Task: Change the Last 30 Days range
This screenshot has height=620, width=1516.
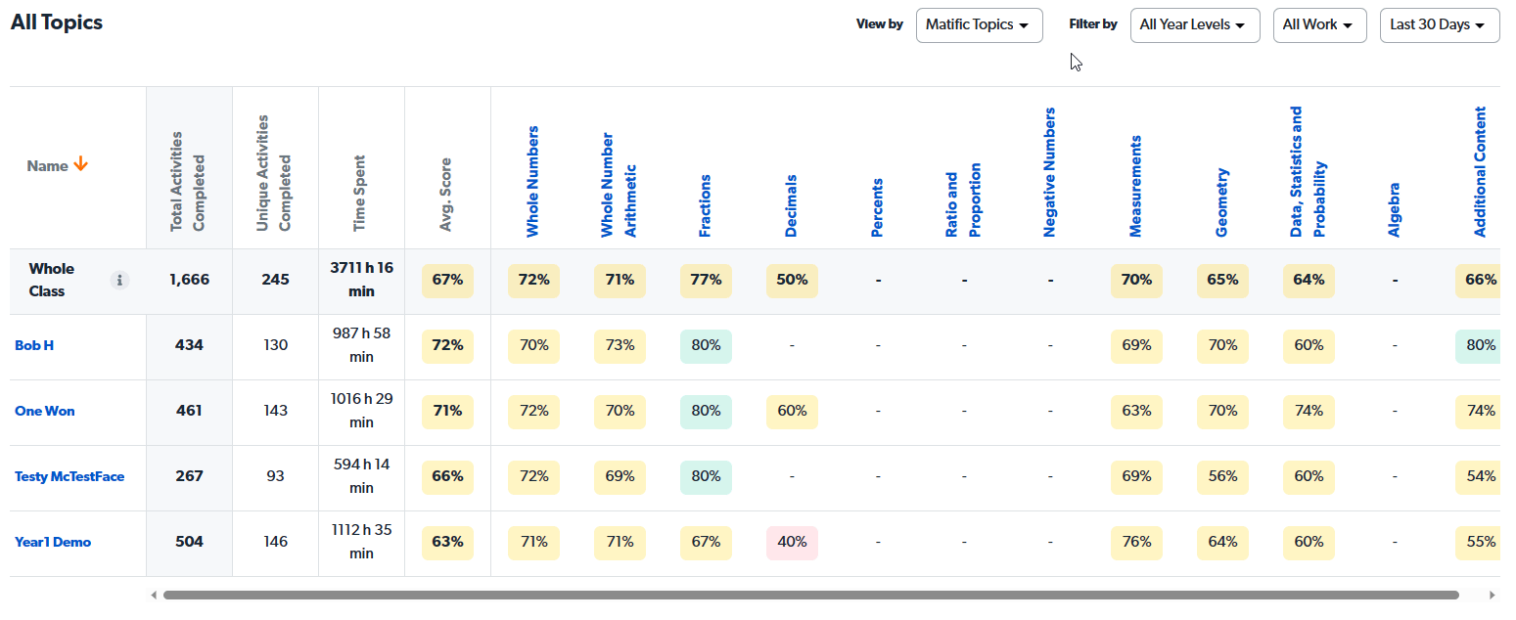Action: coord(1439,24)
